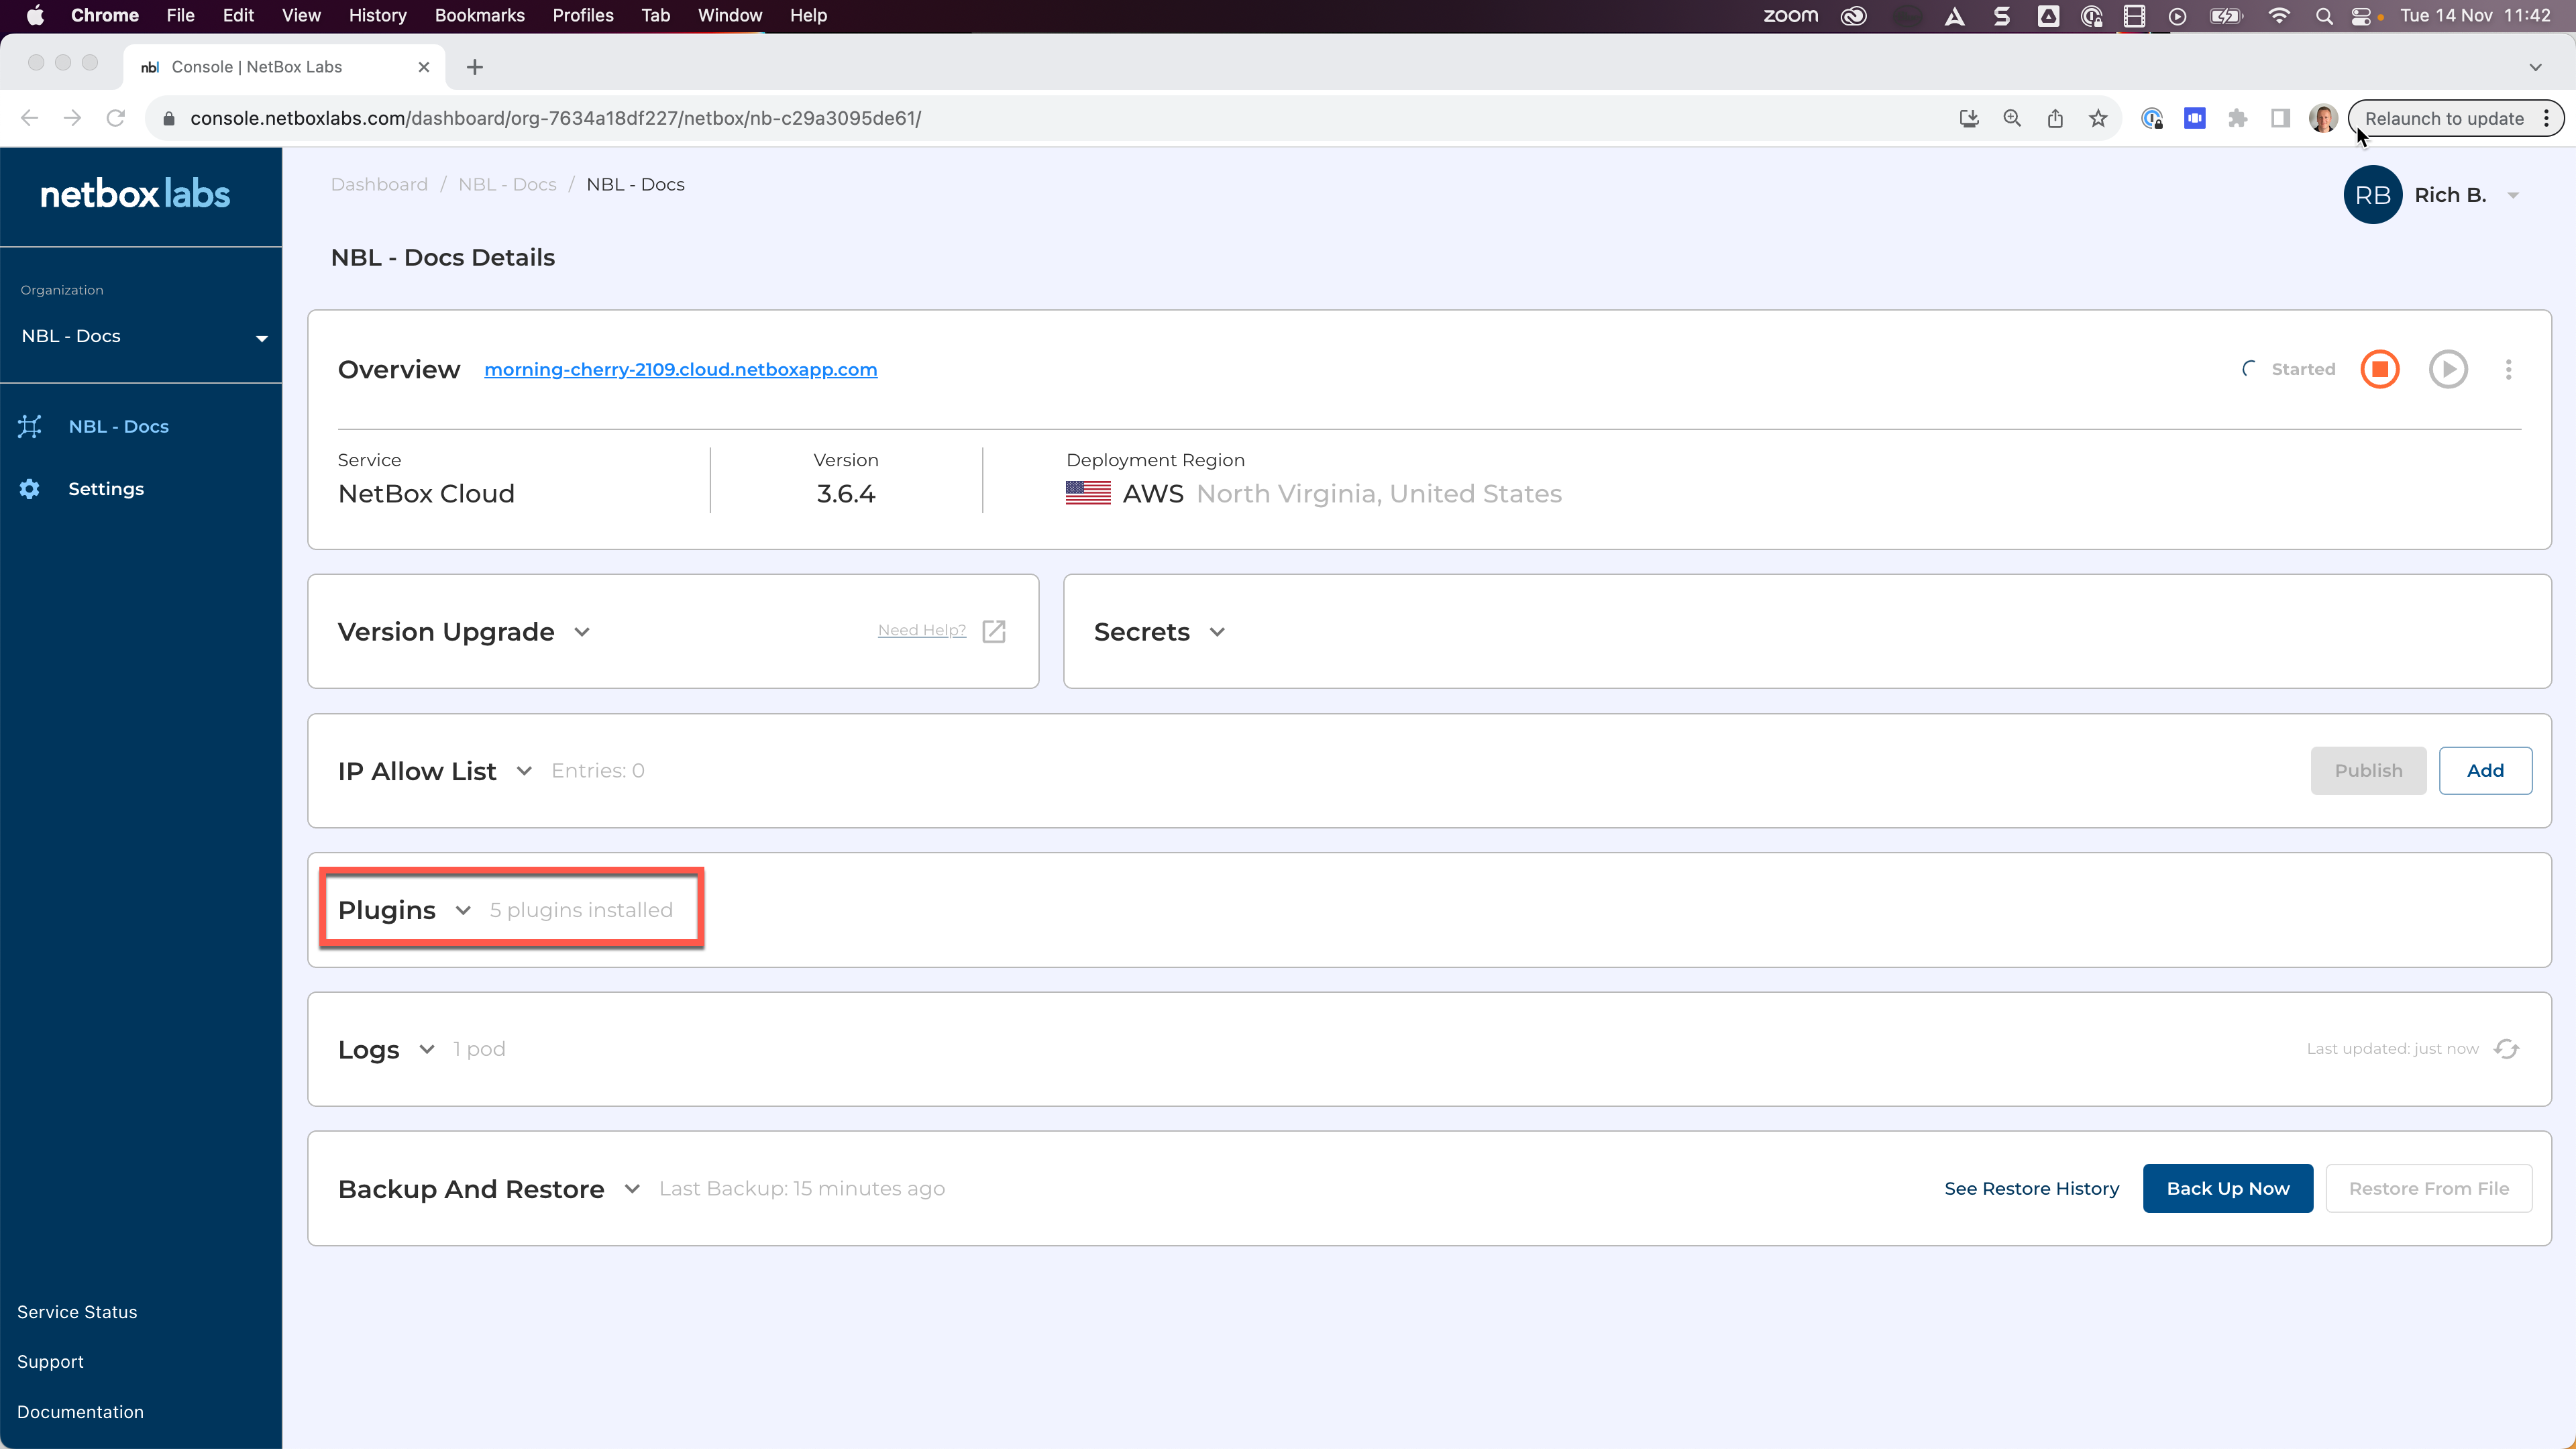2576x1449 pixels.
Task: Open the Need Help external link icon
Action: (x=994, y=631)
